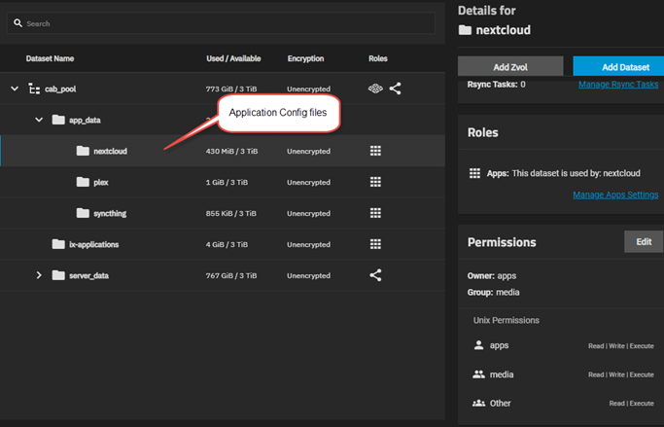
Task: Click Unencrypted in the plex row
Action: click(x=308, y=183)
